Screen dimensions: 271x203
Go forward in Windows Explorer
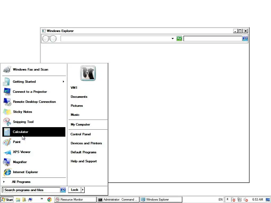pyautogui.click(x=53, y=39)
